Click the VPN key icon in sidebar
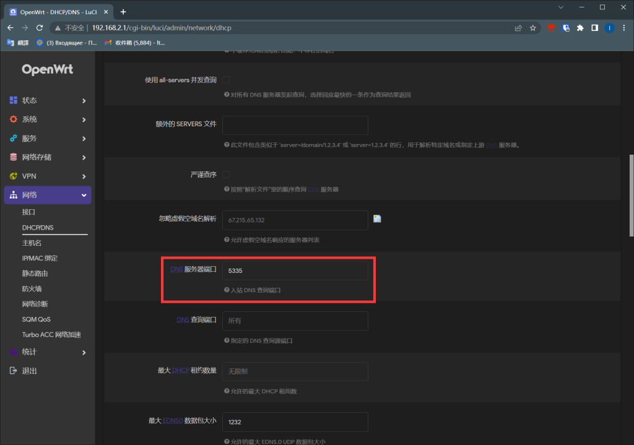 [x=13, y=176]
